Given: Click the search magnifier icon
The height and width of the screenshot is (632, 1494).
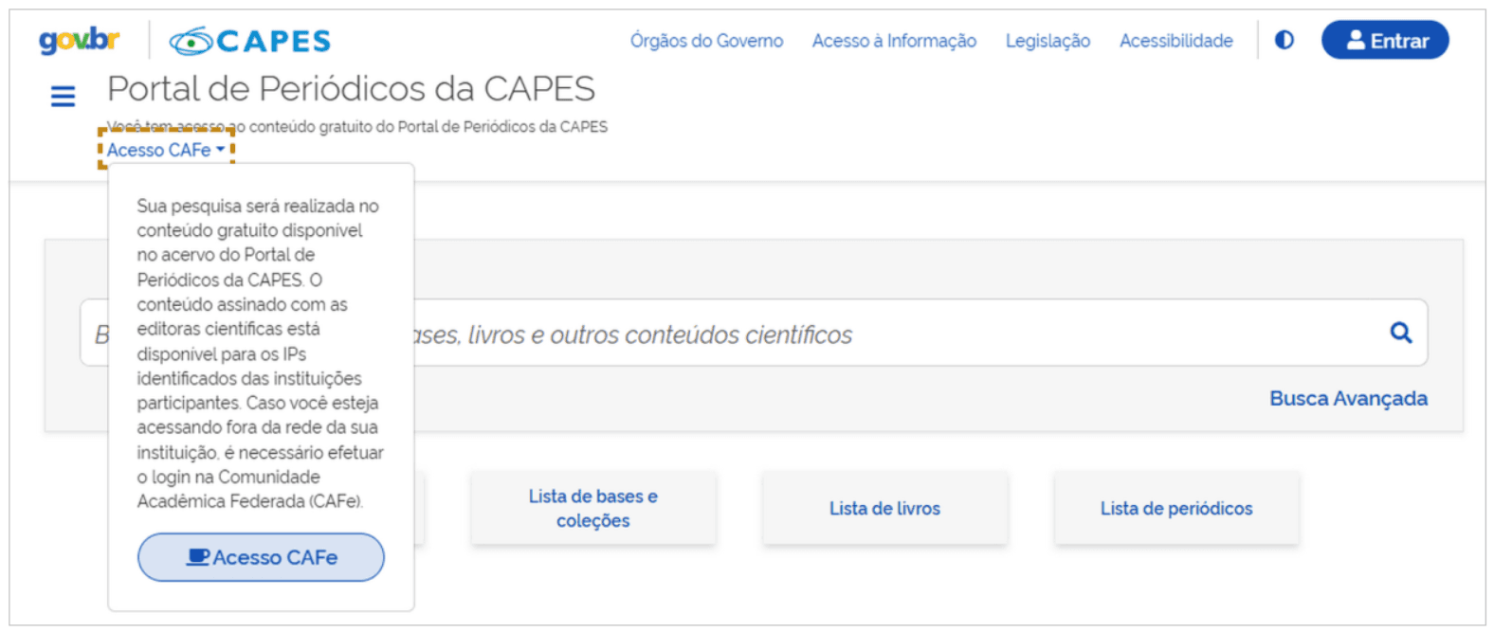Looking at the screenshot, I should 1400,333.
